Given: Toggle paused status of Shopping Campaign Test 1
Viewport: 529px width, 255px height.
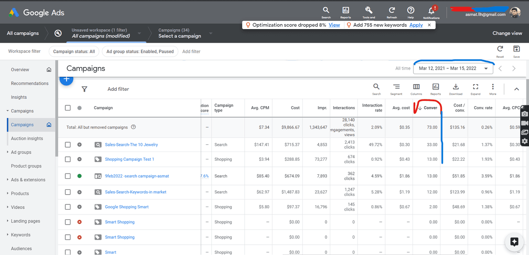Looking at the screenshot, I should (x=79, y=159).
